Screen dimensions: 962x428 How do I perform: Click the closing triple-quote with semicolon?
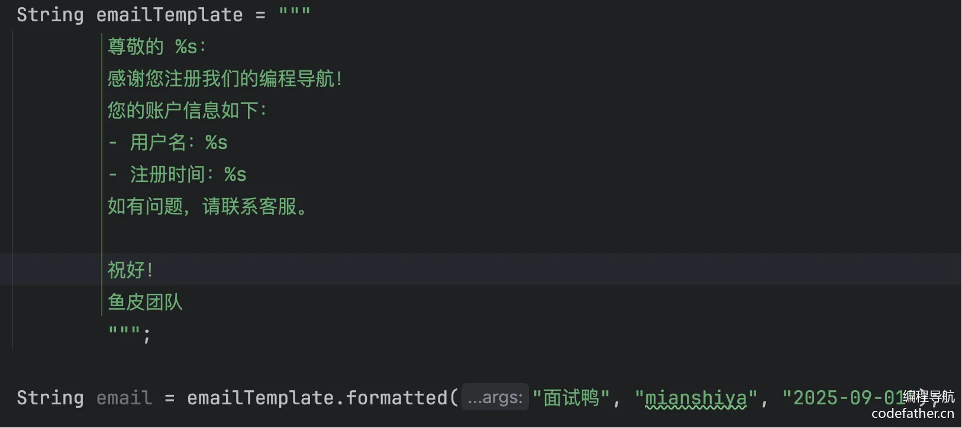(130, 333)
